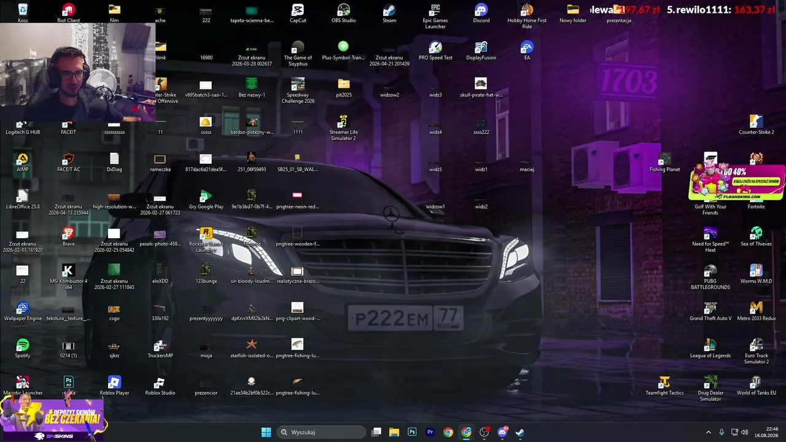Select the Fishing Planet icon
This screenshot has width=786, height=442.
664,162
